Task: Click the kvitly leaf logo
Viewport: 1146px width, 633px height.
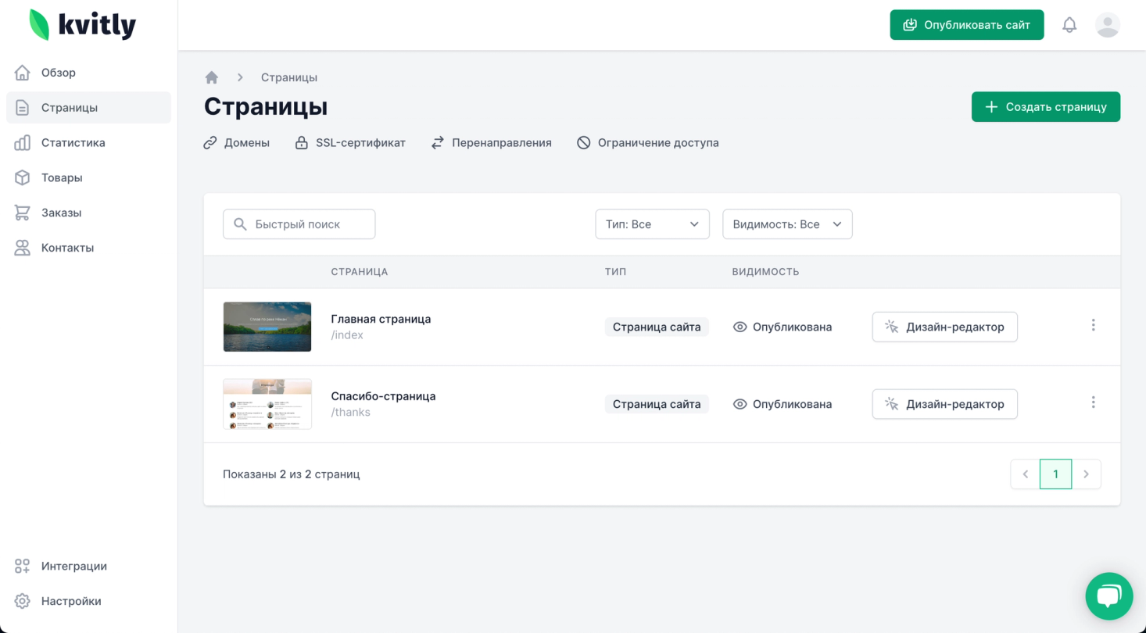Action: pyautogui.click(x=39, y=25)
